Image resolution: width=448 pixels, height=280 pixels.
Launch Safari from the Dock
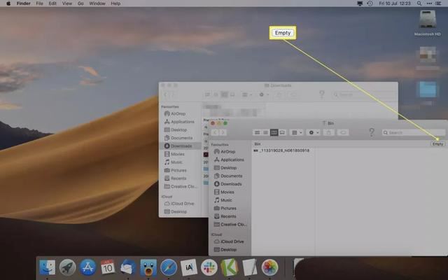pos(168,267)
